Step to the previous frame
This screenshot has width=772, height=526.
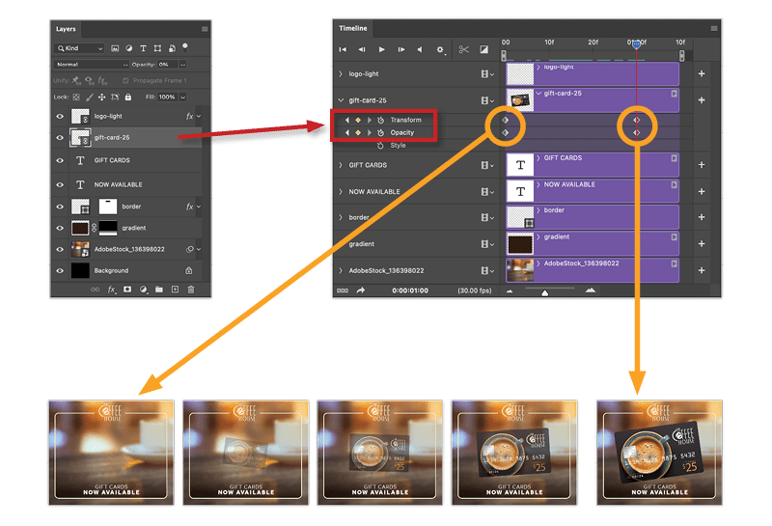(x=362, y=49)
